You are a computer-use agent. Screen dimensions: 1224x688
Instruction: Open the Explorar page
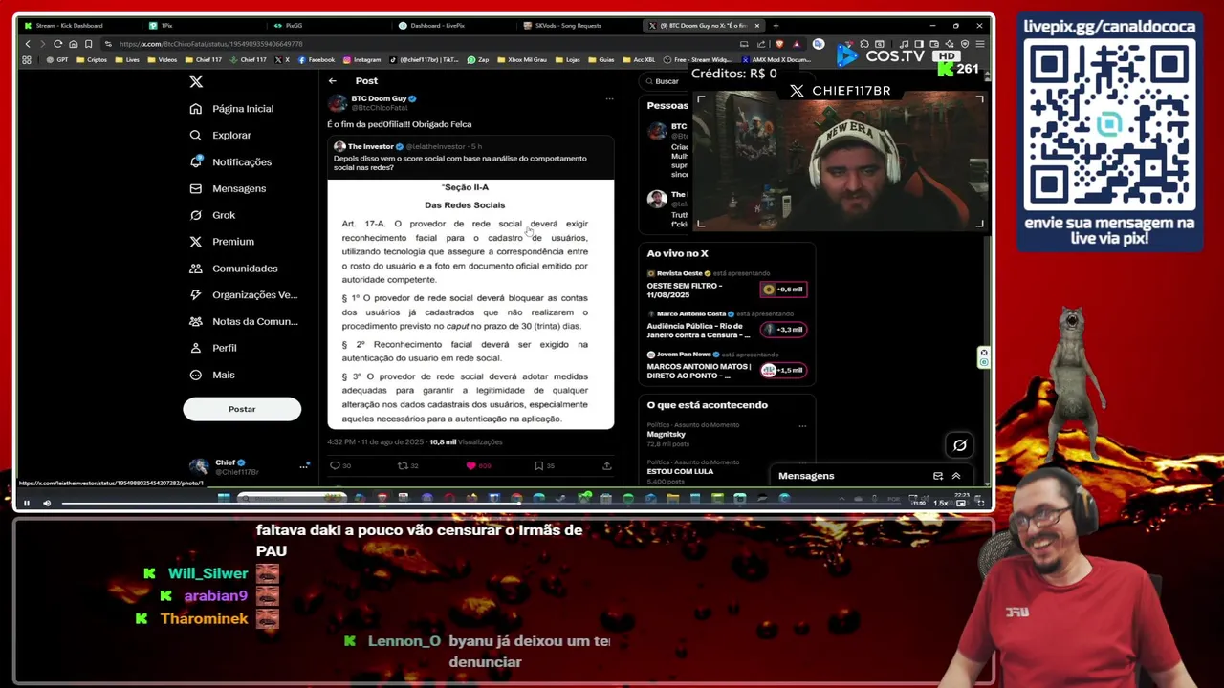coord(221,136)
